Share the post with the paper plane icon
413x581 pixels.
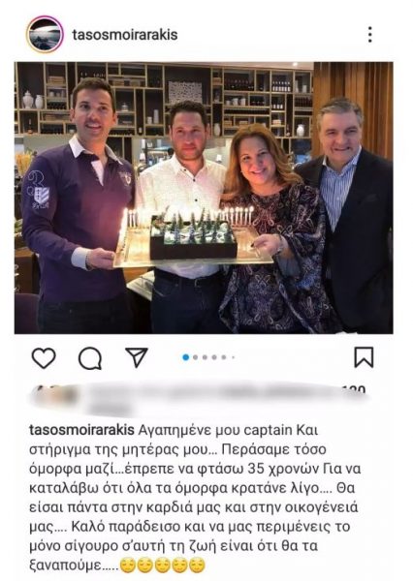[x=137, y=357]
